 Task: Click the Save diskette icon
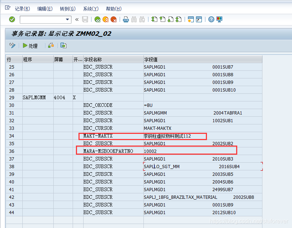[x=85, y=19]
